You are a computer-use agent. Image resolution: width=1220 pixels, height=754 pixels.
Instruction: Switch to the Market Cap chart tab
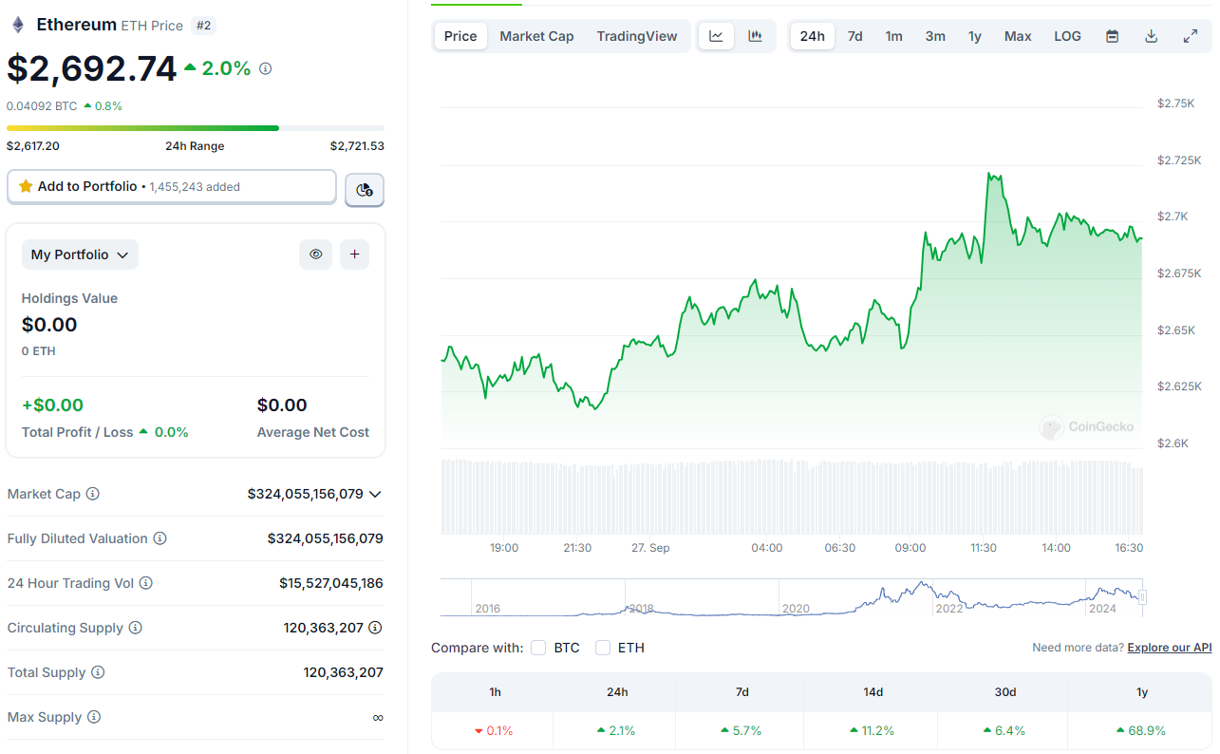click(x=536, y=36)
